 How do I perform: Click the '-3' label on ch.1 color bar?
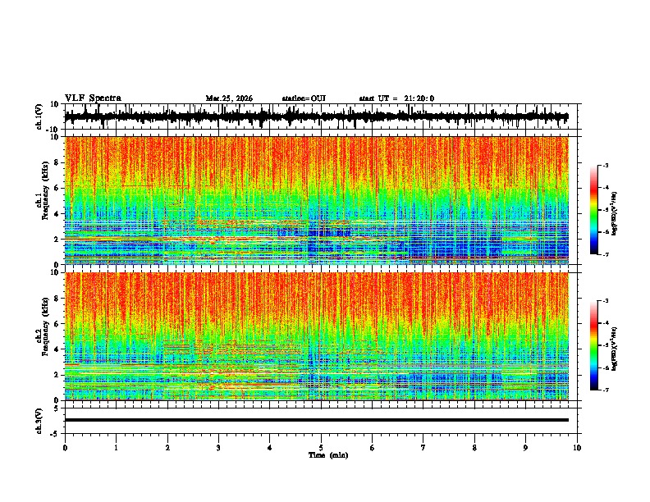(606, 165)
